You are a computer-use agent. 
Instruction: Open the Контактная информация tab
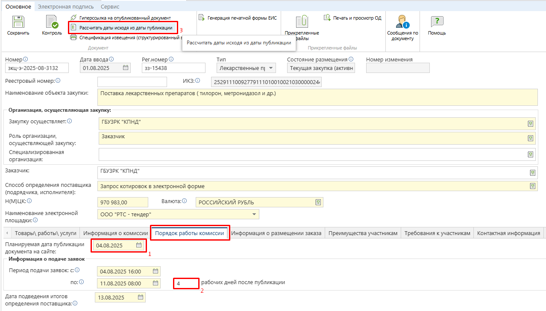(508, 233)
